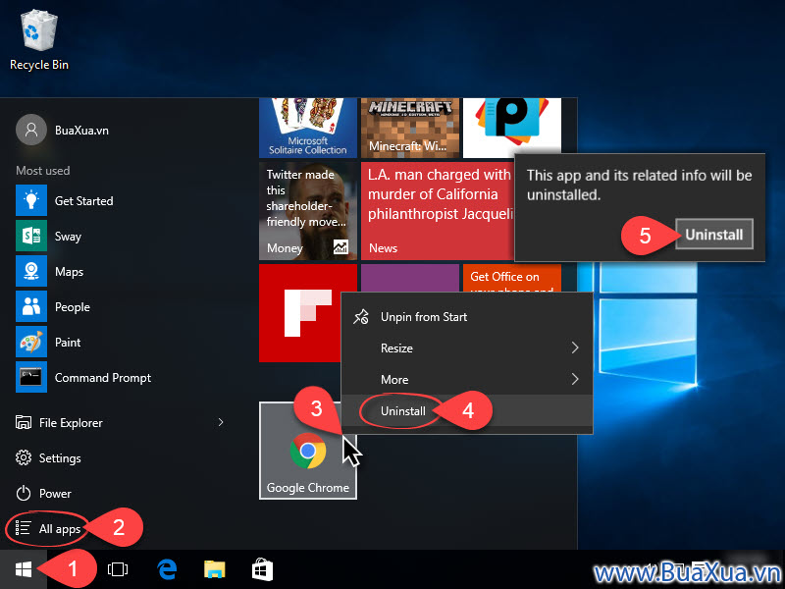This screenshot has width=785, height=589.
Task: Launch Get Started from Most used
Action: 83,200
